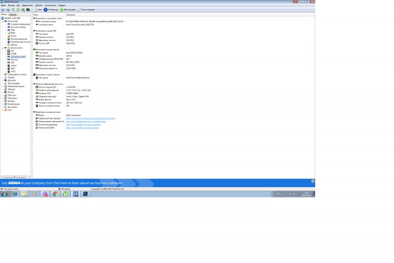The width and height of the screenshot is (394, 263).
Task: Click the AIDA64 business solutions banner
Action: point(148,182)
